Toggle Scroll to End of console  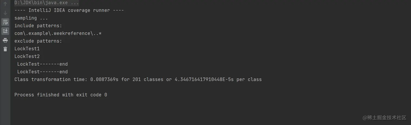click(5, 31)
